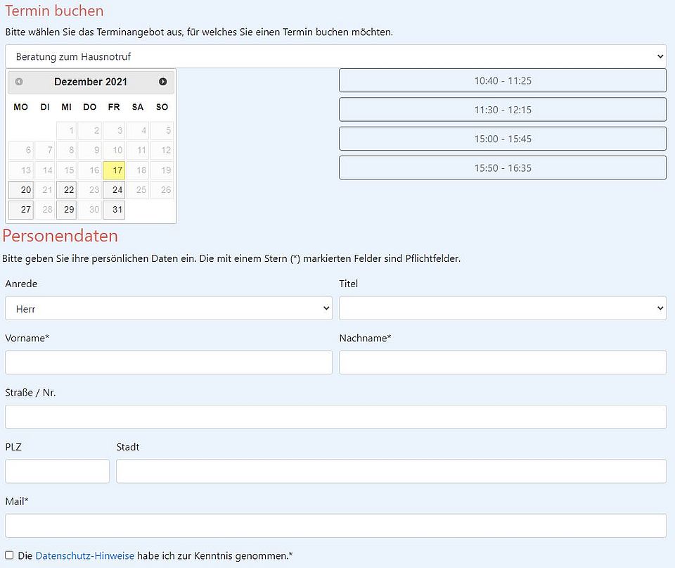Select December 24 as appointment date
The width and height of the screenshot is (675, 568).
click(x=114, y=190)
